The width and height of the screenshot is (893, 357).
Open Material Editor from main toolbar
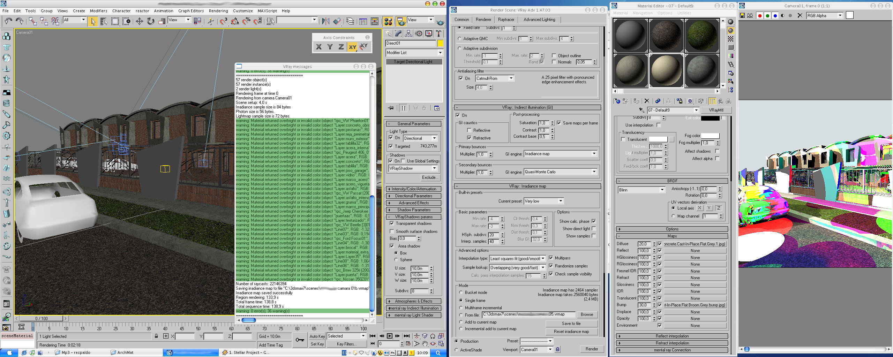pos(388,21)
